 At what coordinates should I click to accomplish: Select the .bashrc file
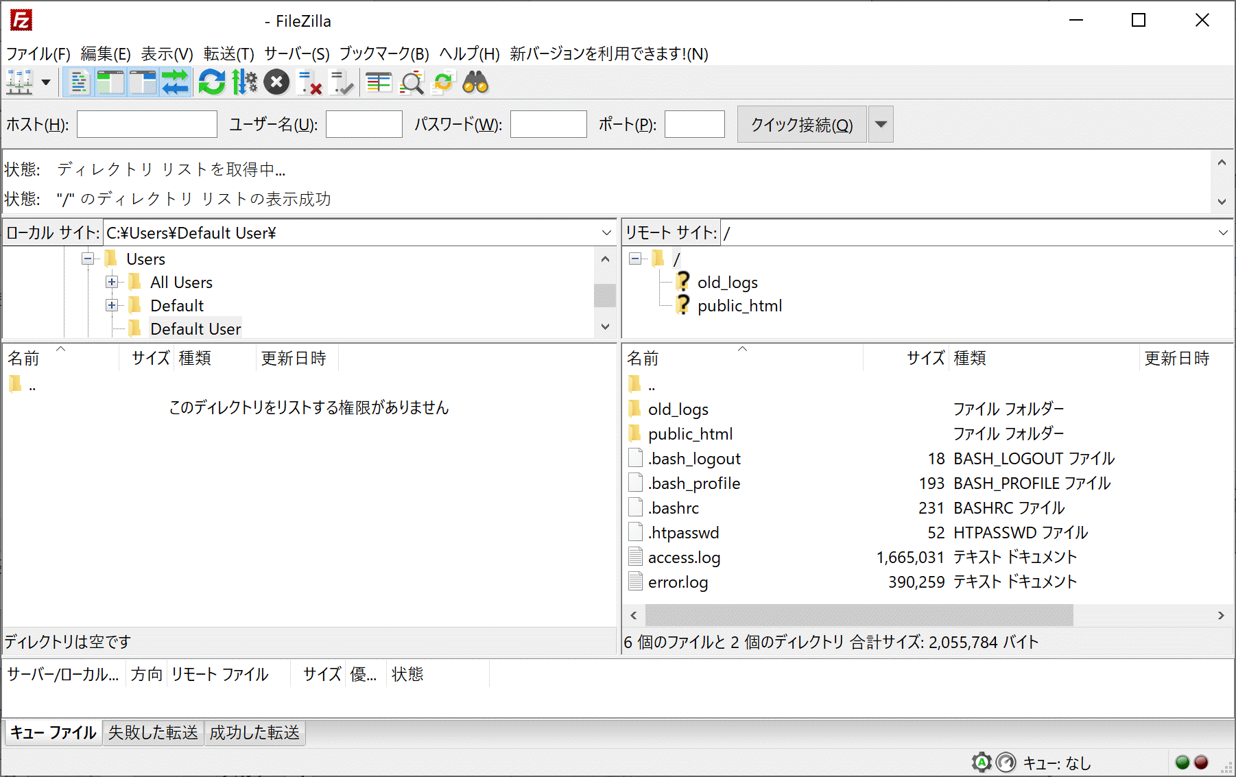(x=674, y=508)
